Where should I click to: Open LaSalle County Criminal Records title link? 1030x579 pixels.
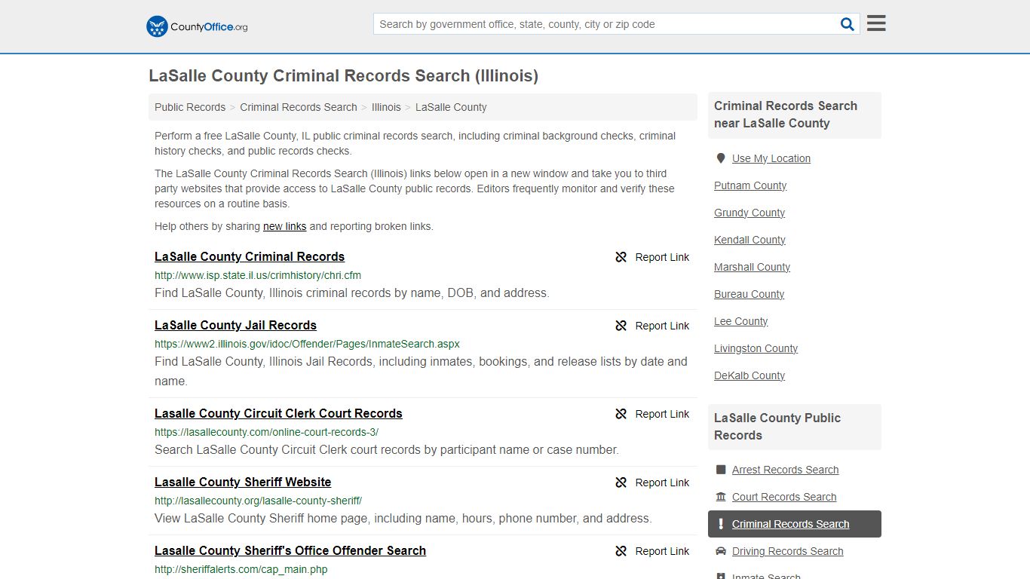point(250,256)
